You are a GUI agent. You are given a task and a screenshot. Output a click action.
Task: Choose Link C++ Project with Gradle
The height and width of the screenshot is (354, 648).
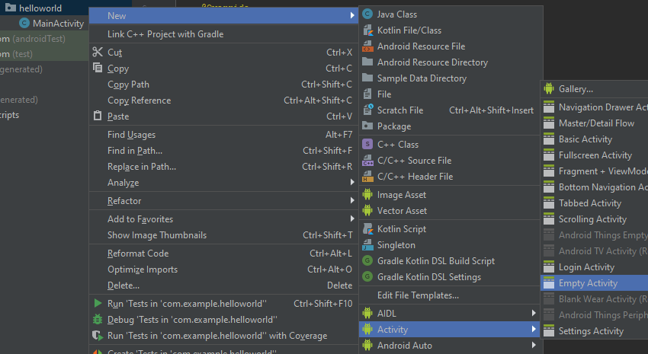pyautogui.click(x=165, y=34)
